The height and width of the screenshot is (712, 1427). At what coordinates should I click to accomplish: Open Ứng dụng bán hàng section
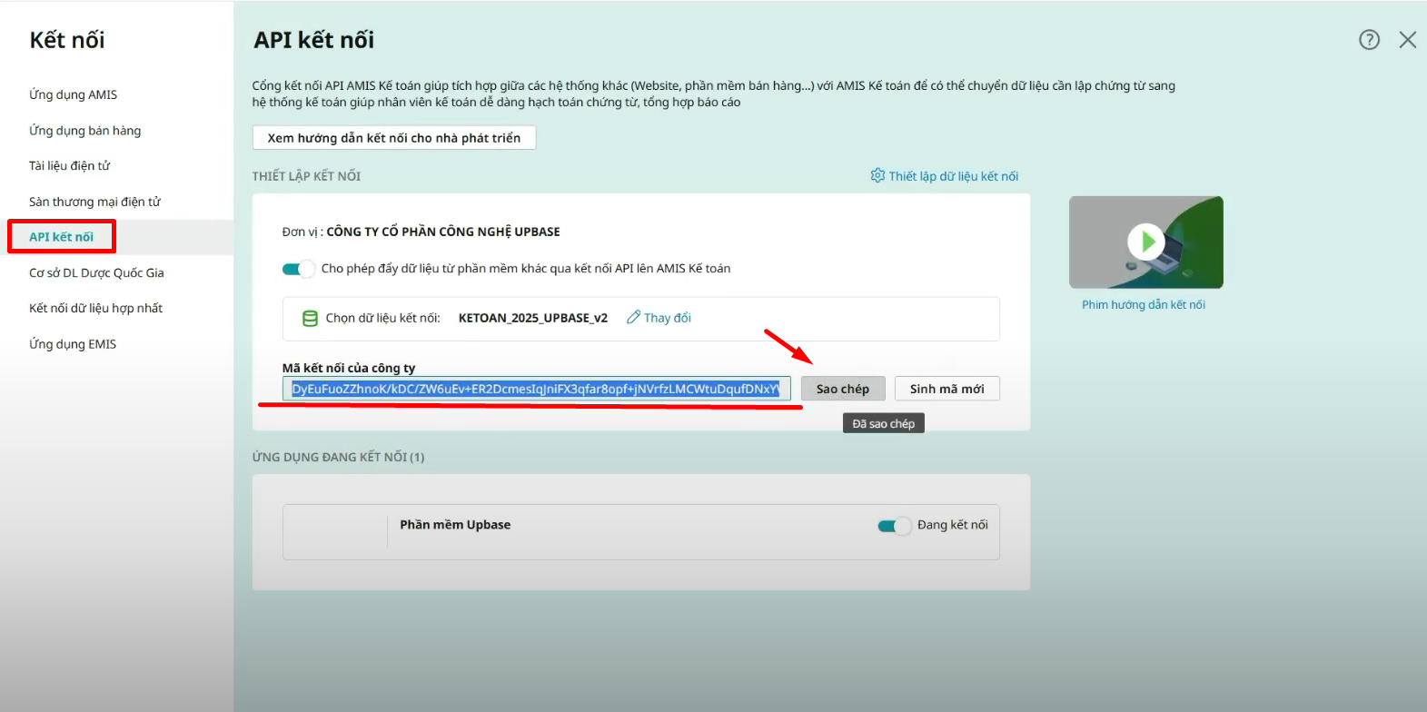click(x=84, y=131)
